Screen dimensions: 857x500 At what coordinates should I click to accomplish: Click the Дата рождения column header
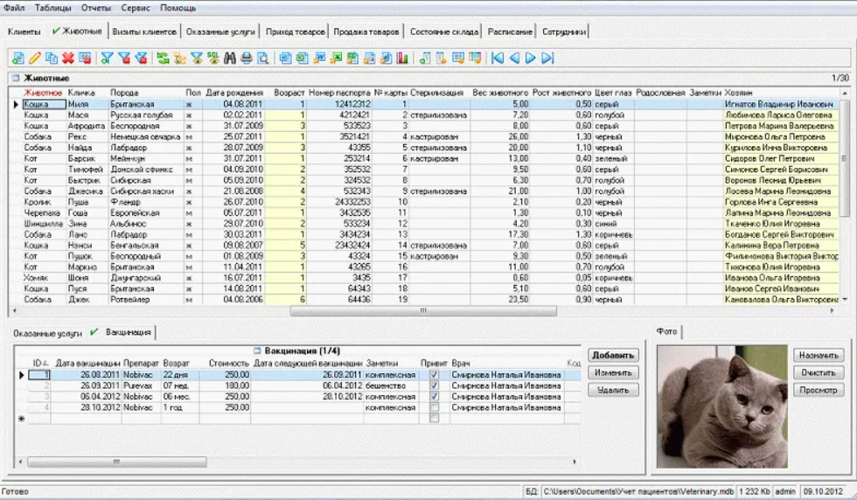click(234, 93)
